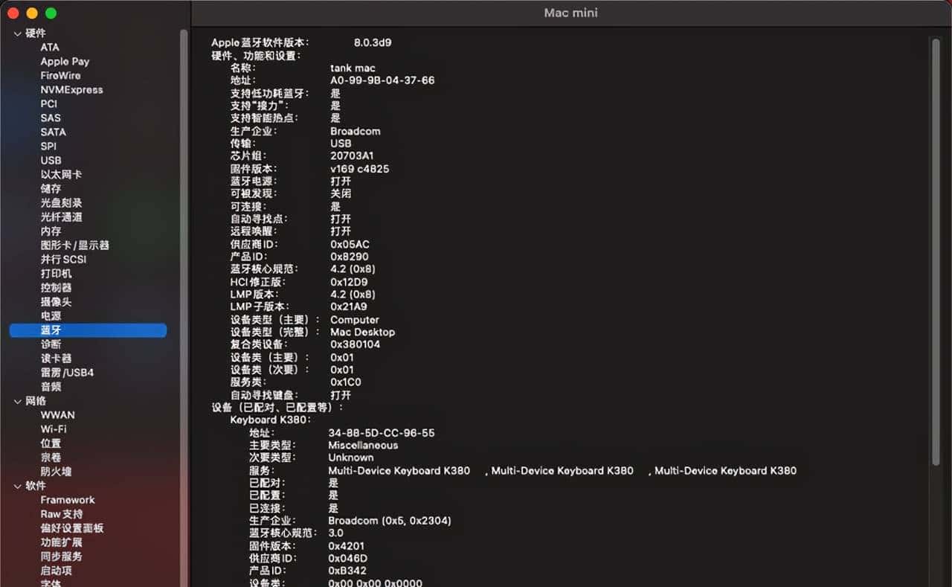
Task: Collapse the 软件 software section
Action: click(18, 486)
